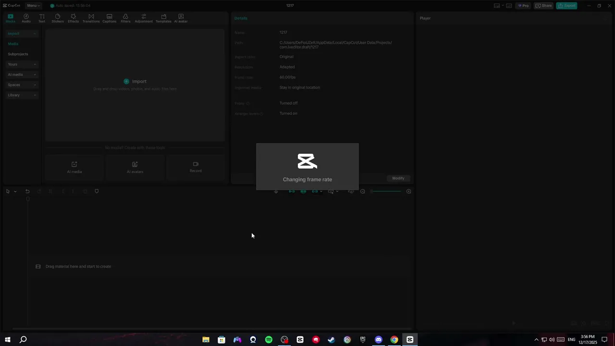Click the zoom in timeline icon
This screenshot has width=615, height=346.
pyautogui.click(x=409, y=191)
